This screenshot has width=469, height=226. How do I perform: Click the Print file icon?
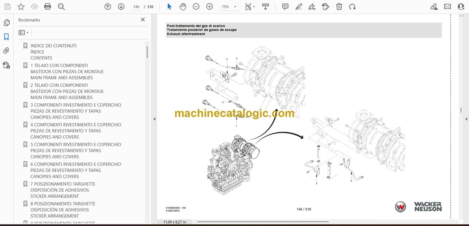point(48,7)
